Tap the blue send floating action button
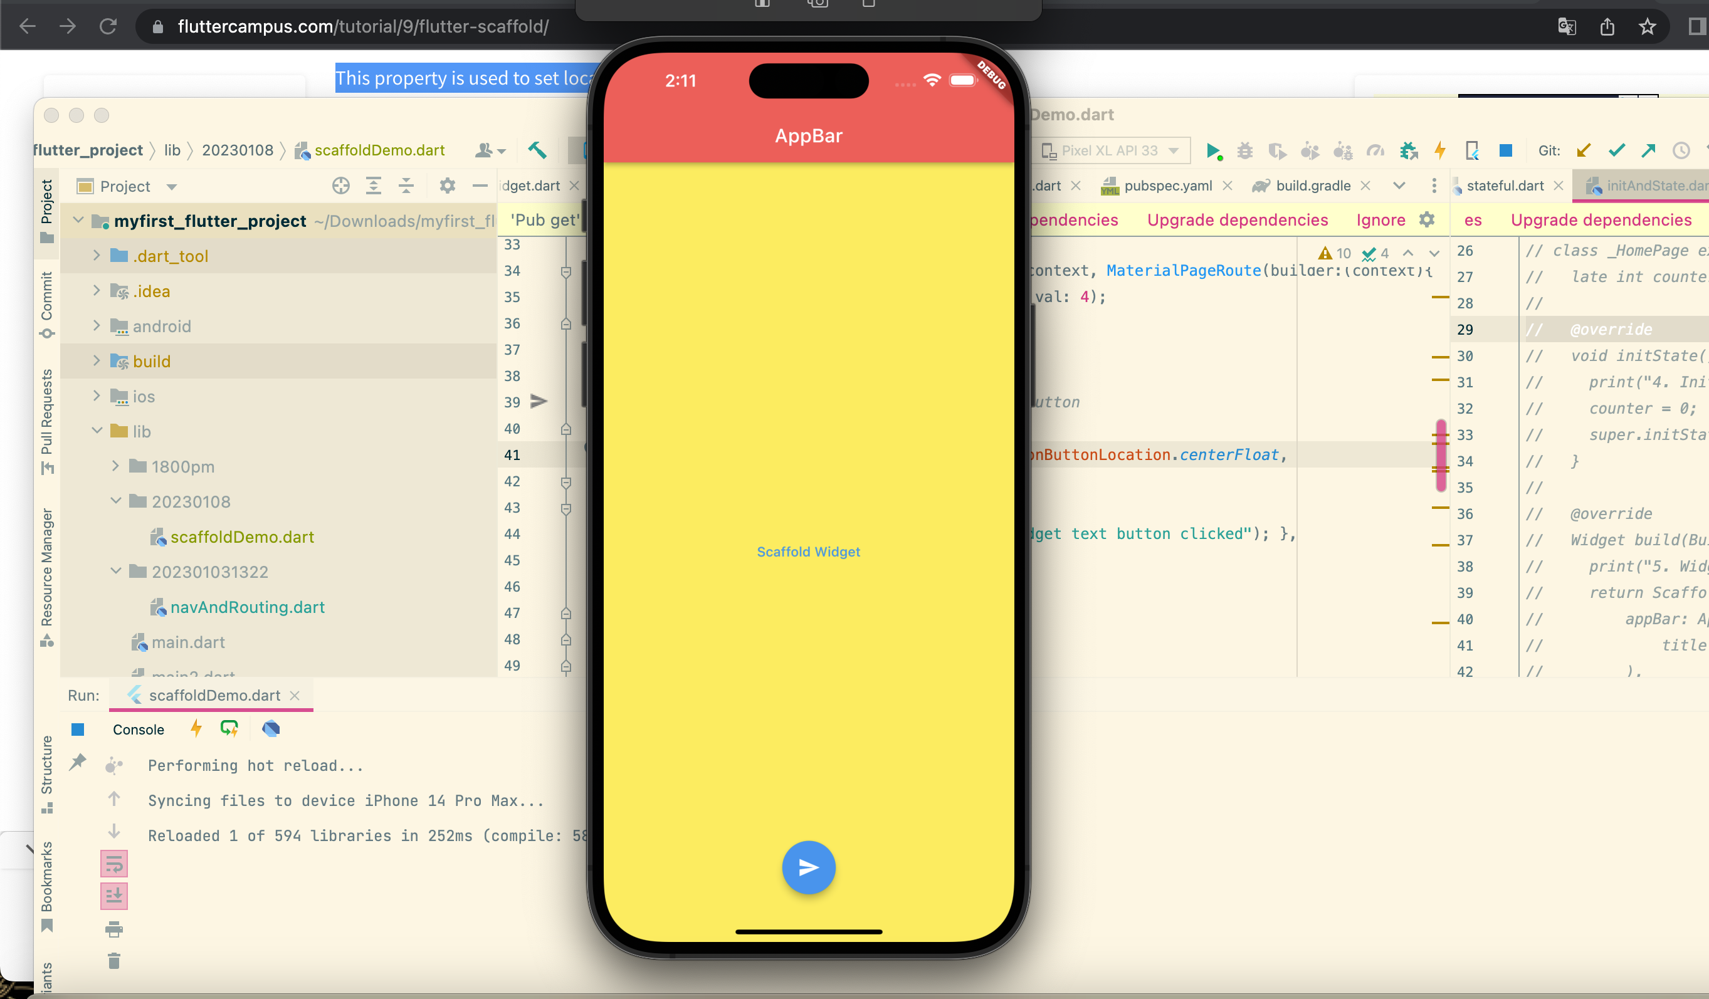The image size is (1709, 999). pos(807,867)
